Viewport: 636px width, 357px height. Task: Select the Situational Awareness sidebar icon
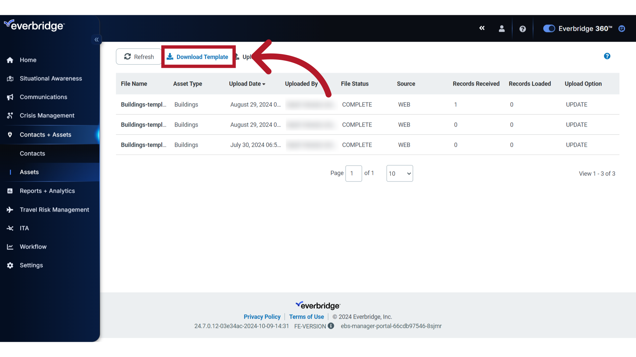click(x=10, y=78)
